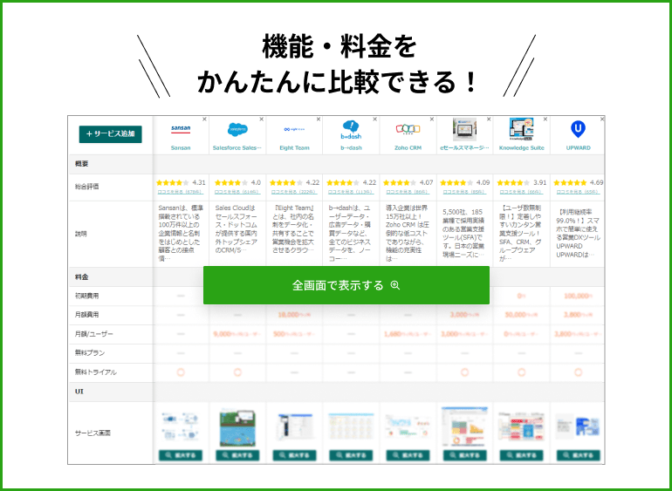
Task: Open the Zoho CRM service screen thumbnail
Action: 408,426
